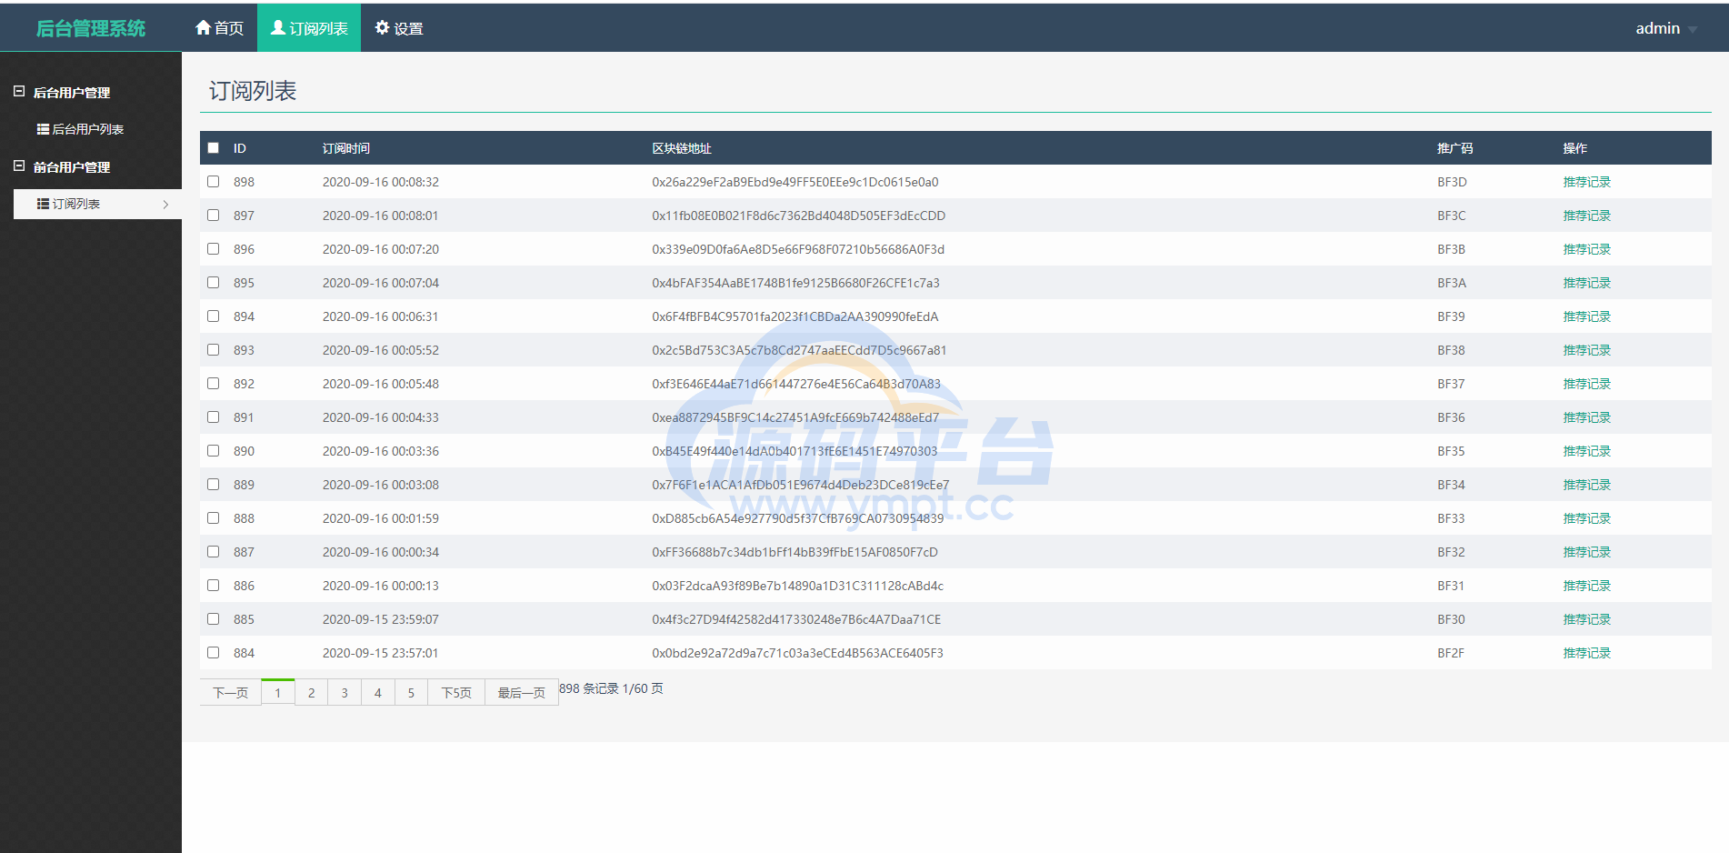Click the list icon beside 后台用户列表
This screenshot has width=1729, height=853.
(x=43, y=129)
